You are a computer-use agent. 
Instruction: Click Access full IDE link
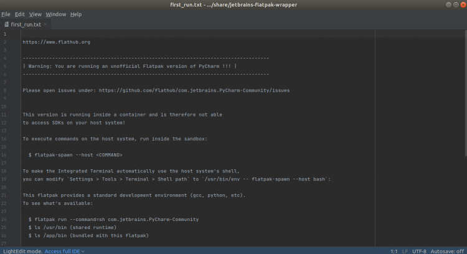point(62,252)
